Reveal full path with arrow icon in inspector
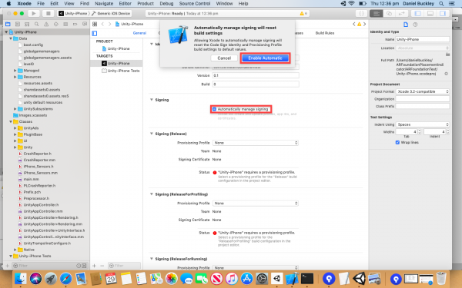 [x=447, y=74]
